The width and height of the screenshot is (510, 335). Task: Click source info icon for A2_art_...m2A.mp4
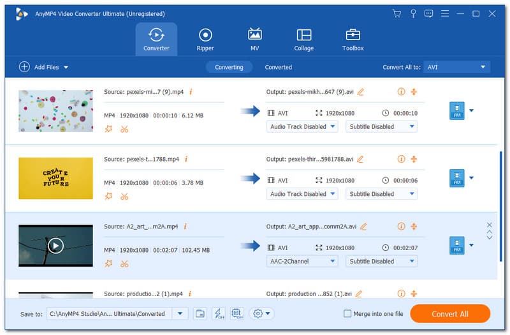click(185, 227)
